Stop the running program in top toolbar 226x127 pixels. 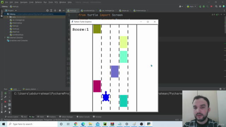(211, 6)
